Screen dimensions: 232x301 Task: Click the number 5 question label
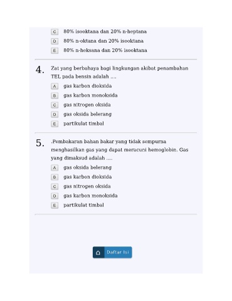click(x=40, y=143)
